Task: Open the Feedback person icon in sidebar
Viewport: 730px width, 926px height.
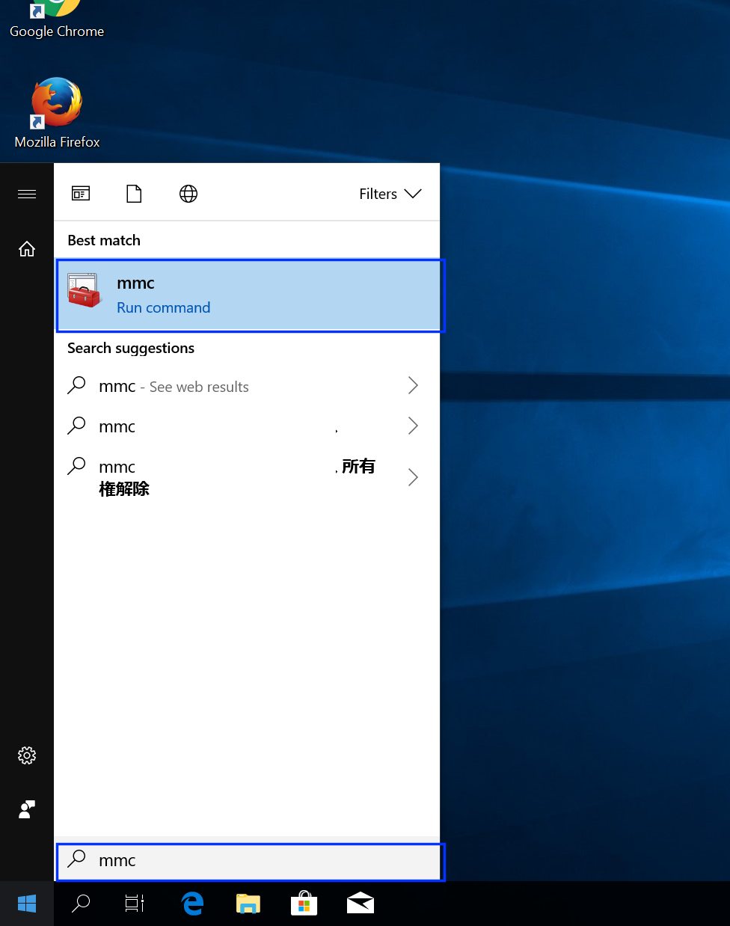Action: (x=27, y=809)
